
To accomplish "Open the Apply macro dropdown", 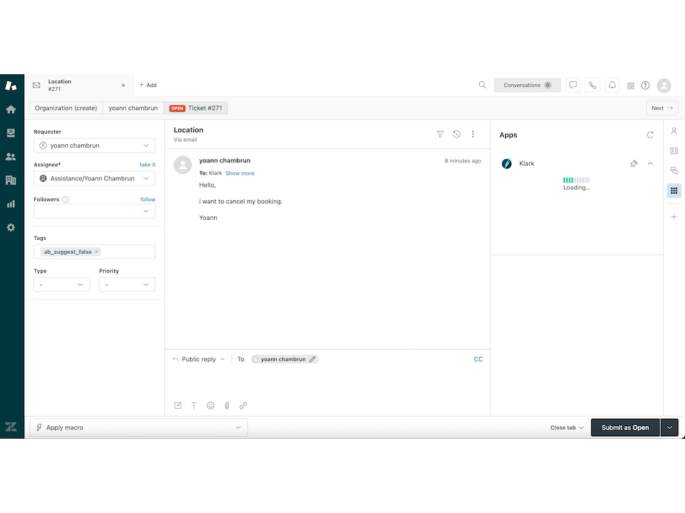I will pos(138,427).
